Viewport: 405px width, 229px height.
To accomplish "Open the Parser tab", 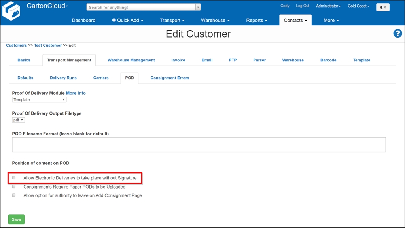I will [259, 60].
